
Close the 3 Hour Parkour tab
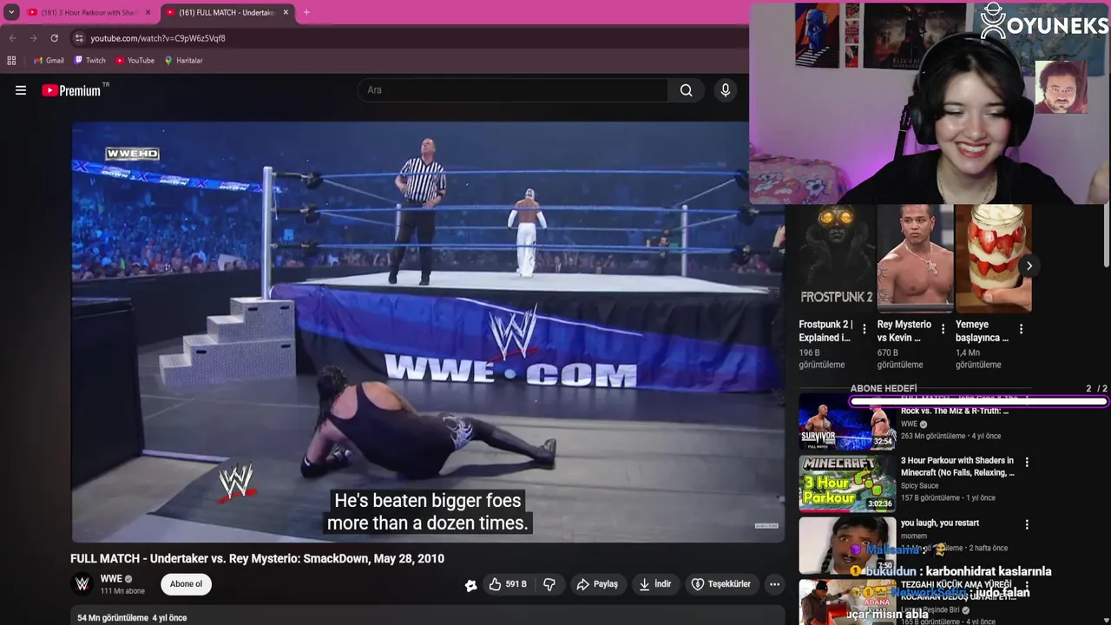coord(148,12)
